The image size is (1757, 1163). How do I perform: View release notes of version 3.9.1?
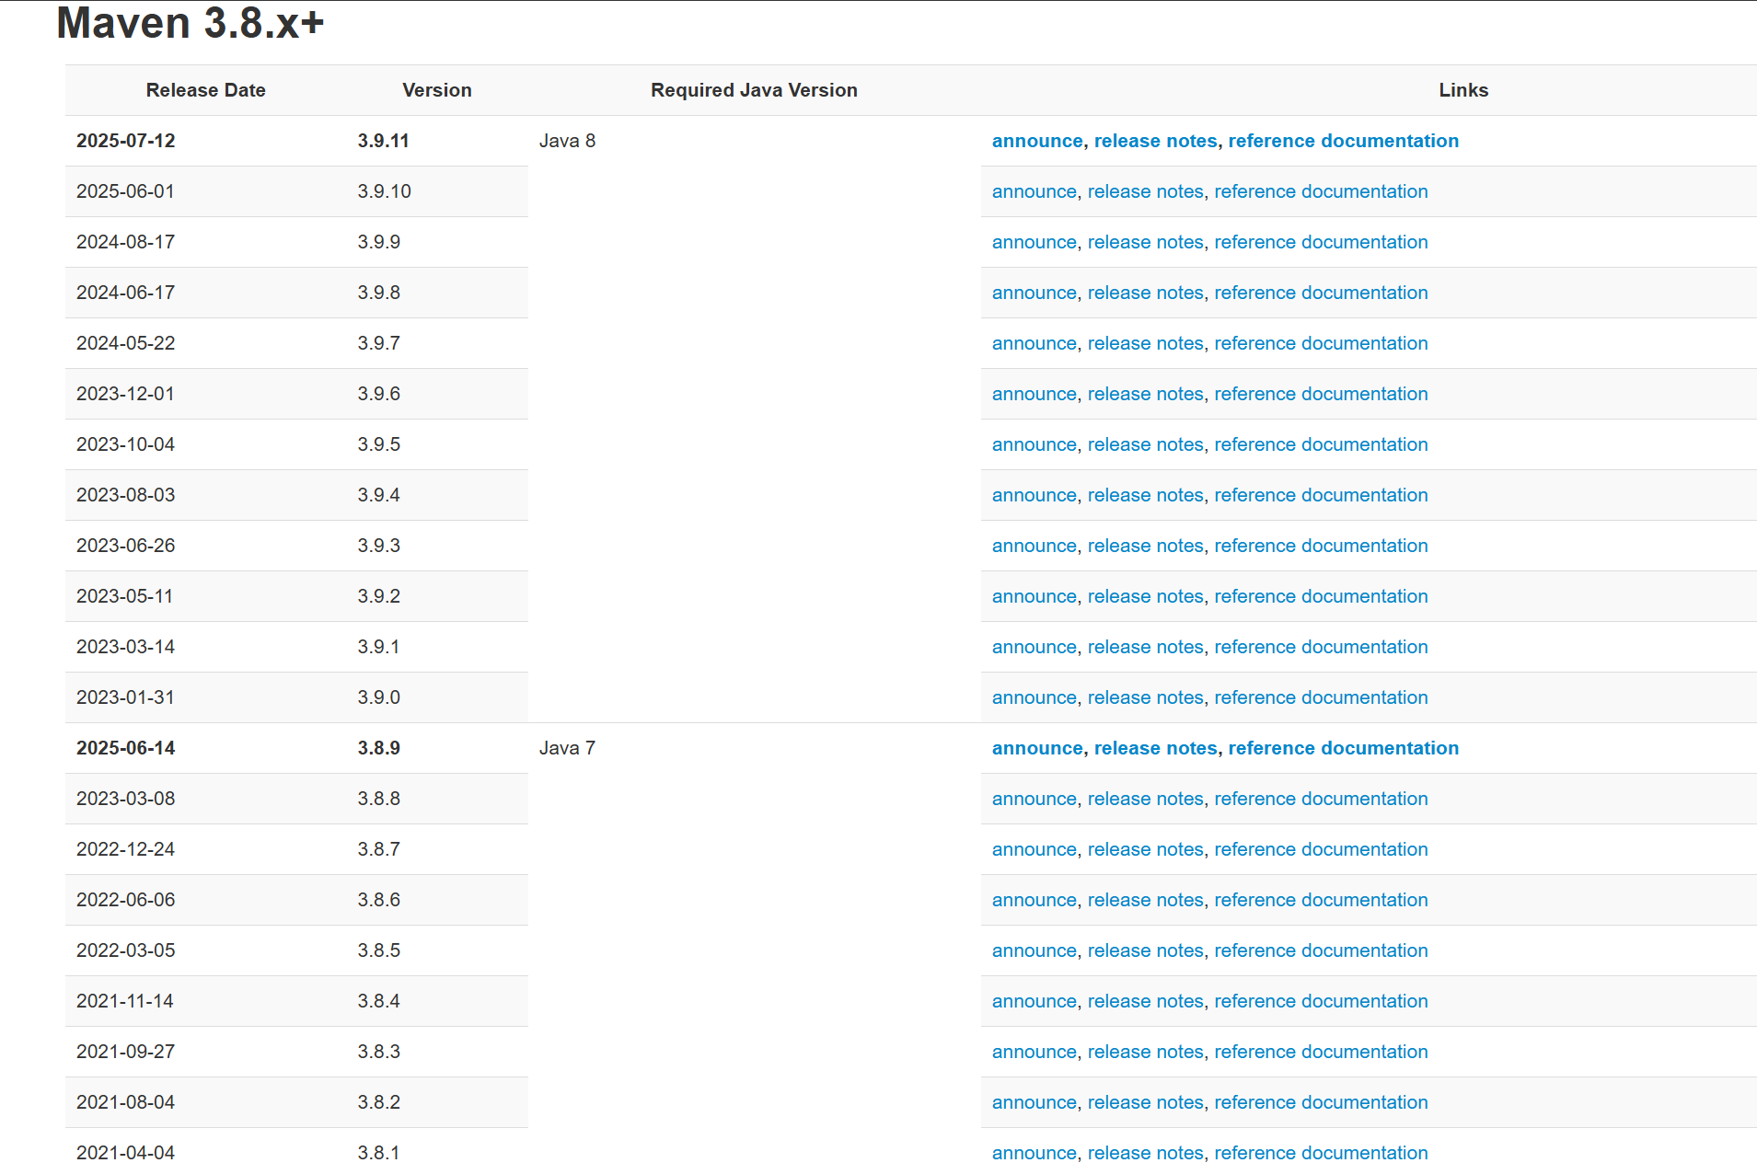[1145, 647]
